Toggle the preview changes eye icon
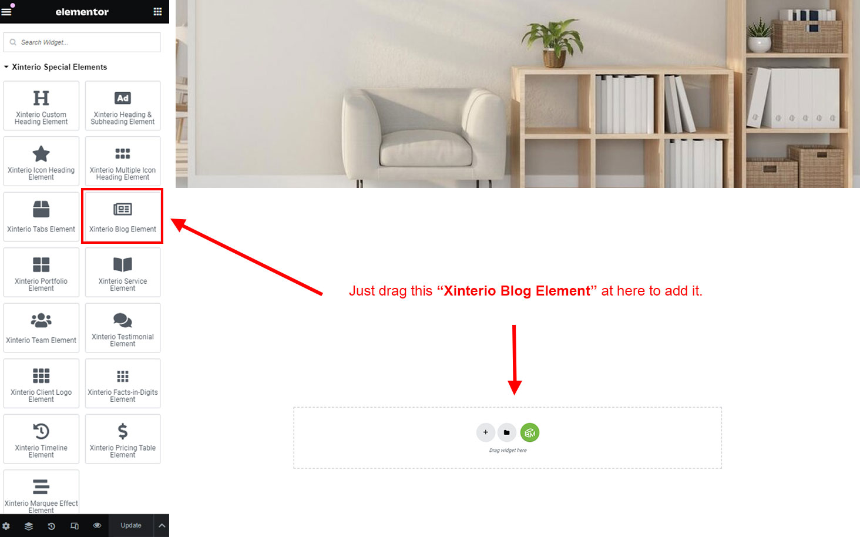The image size is (860, 537). pos(97,526)
